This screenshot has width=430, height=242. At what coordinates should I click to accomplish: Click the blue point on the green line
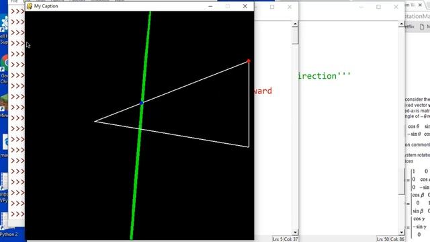click(x=142, y=103)
